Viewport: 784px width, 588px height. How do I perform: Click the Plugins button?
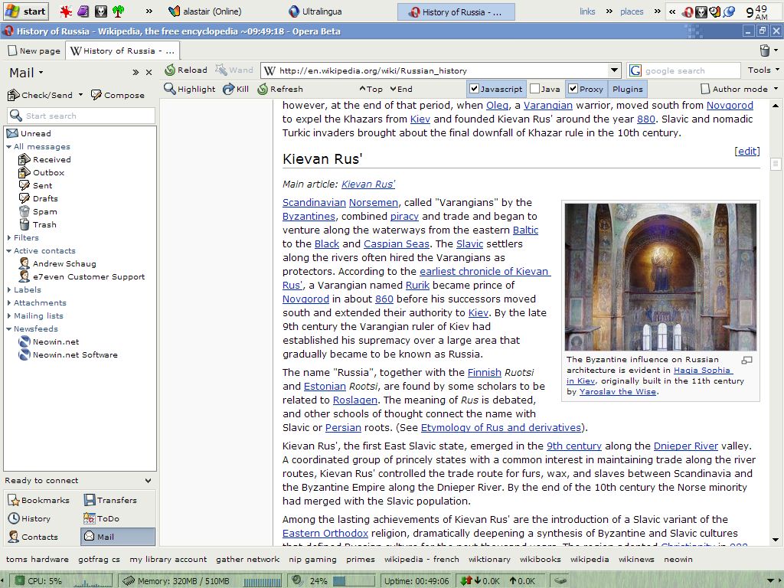click(628, 90)
